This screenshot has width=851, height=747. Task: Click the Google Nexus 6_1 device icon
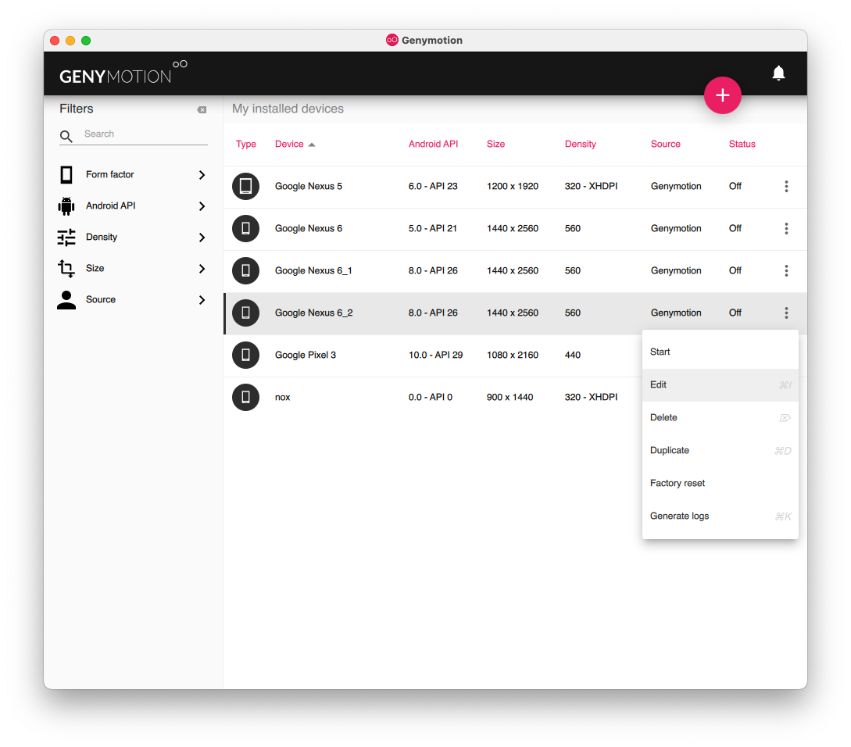pyautogui.click(x=246, y=270)
